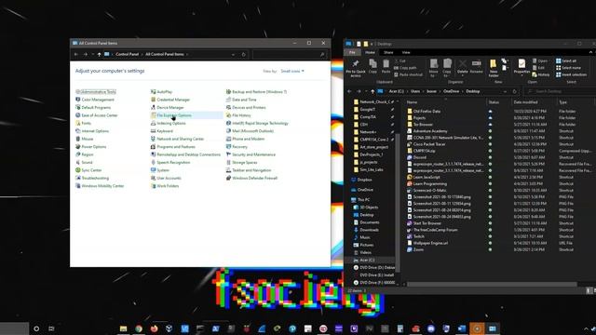The image size is (596, 335).
Task: Open the Move to dropdown button
Action: pos(433,68)
